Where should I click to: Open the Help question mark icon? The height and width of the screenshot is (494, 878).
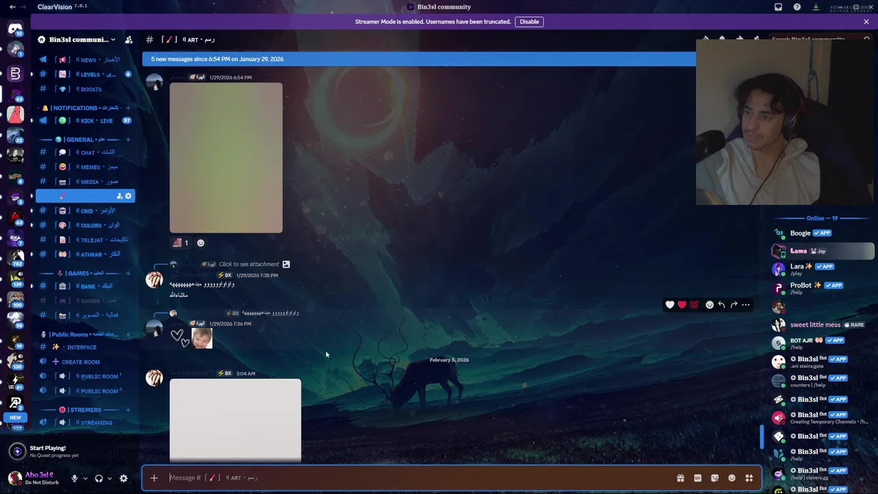pos(797,7)
